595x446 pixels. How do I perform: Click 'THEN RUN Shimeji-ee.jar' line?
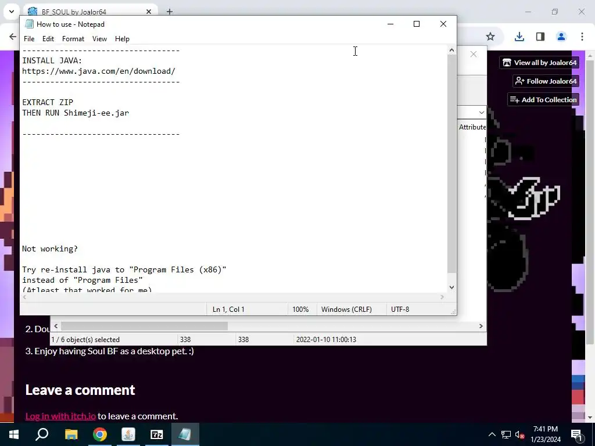[x=76, y=113]
